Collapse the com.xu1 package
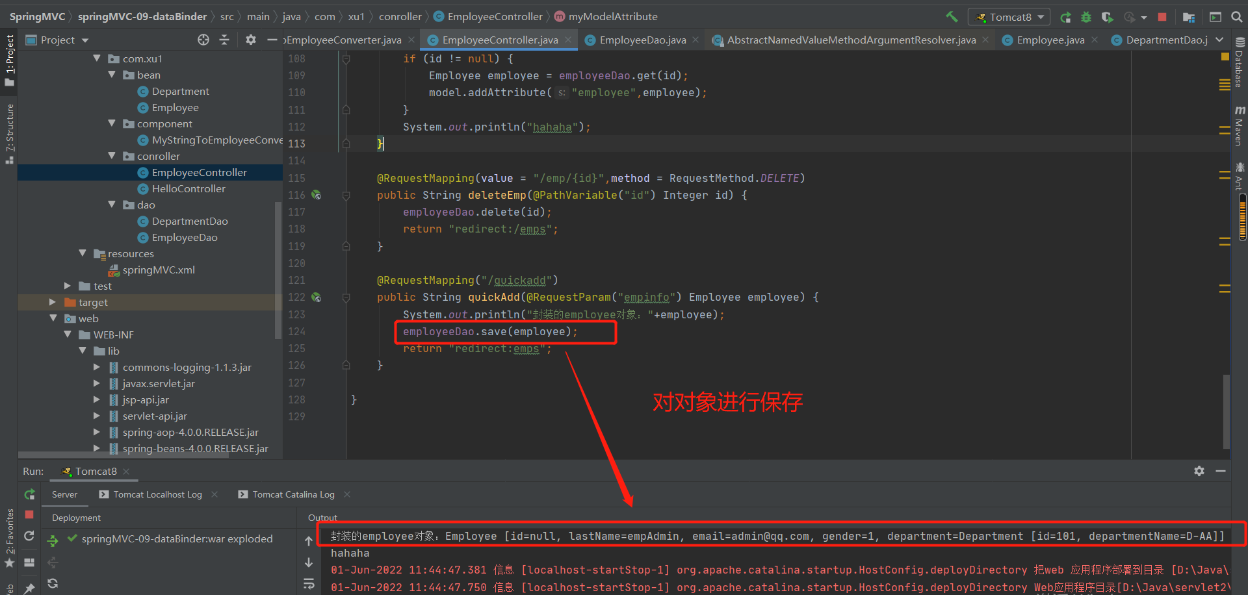 tap(97, 58)
